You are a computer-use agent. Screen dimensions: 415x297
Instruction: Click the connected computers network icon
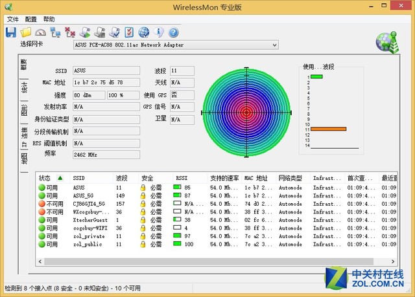pyautogui.click(x=55, y=32)
